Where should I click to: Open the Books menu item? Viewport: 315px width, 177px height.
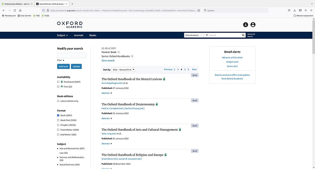pyautogui.click(x=93, y=35)
